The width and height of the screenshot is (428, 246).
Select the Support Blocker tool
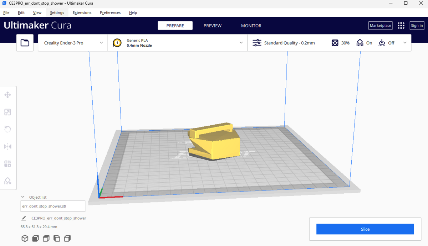tap(7, 181)
